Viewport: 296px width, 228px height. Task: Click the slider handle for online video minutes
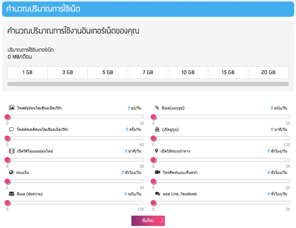pyautogui.click(x=7, y=160)
